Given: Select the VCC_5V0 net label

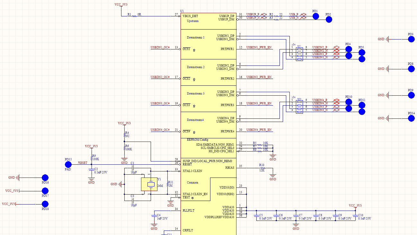Looking at the screenshot, I should (11, 191).
